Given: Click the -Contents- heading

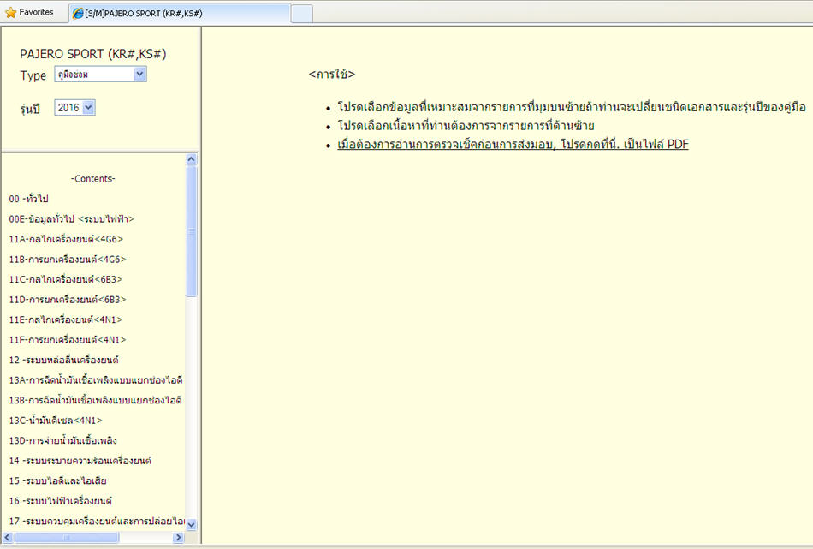Looking at the screenshot, I should [x=92, y=179].
